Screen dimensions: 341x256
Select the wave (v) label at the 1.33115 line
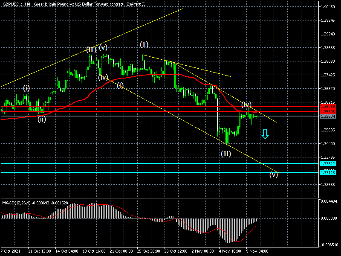[x=274, y=175]
